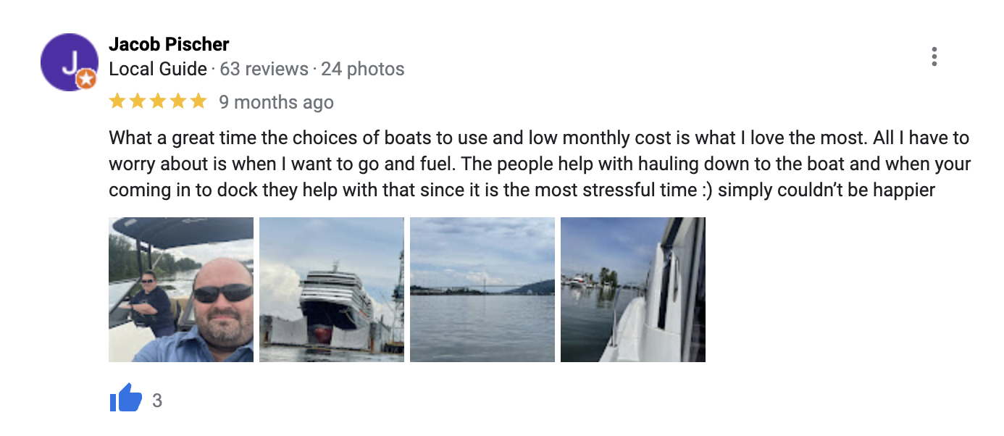
Task: Open Jacob Pischer's profile name link
Action: pos(169,44)
